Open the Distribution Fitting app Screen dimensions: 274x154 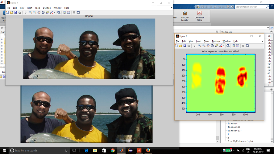(x=199, y=16)
